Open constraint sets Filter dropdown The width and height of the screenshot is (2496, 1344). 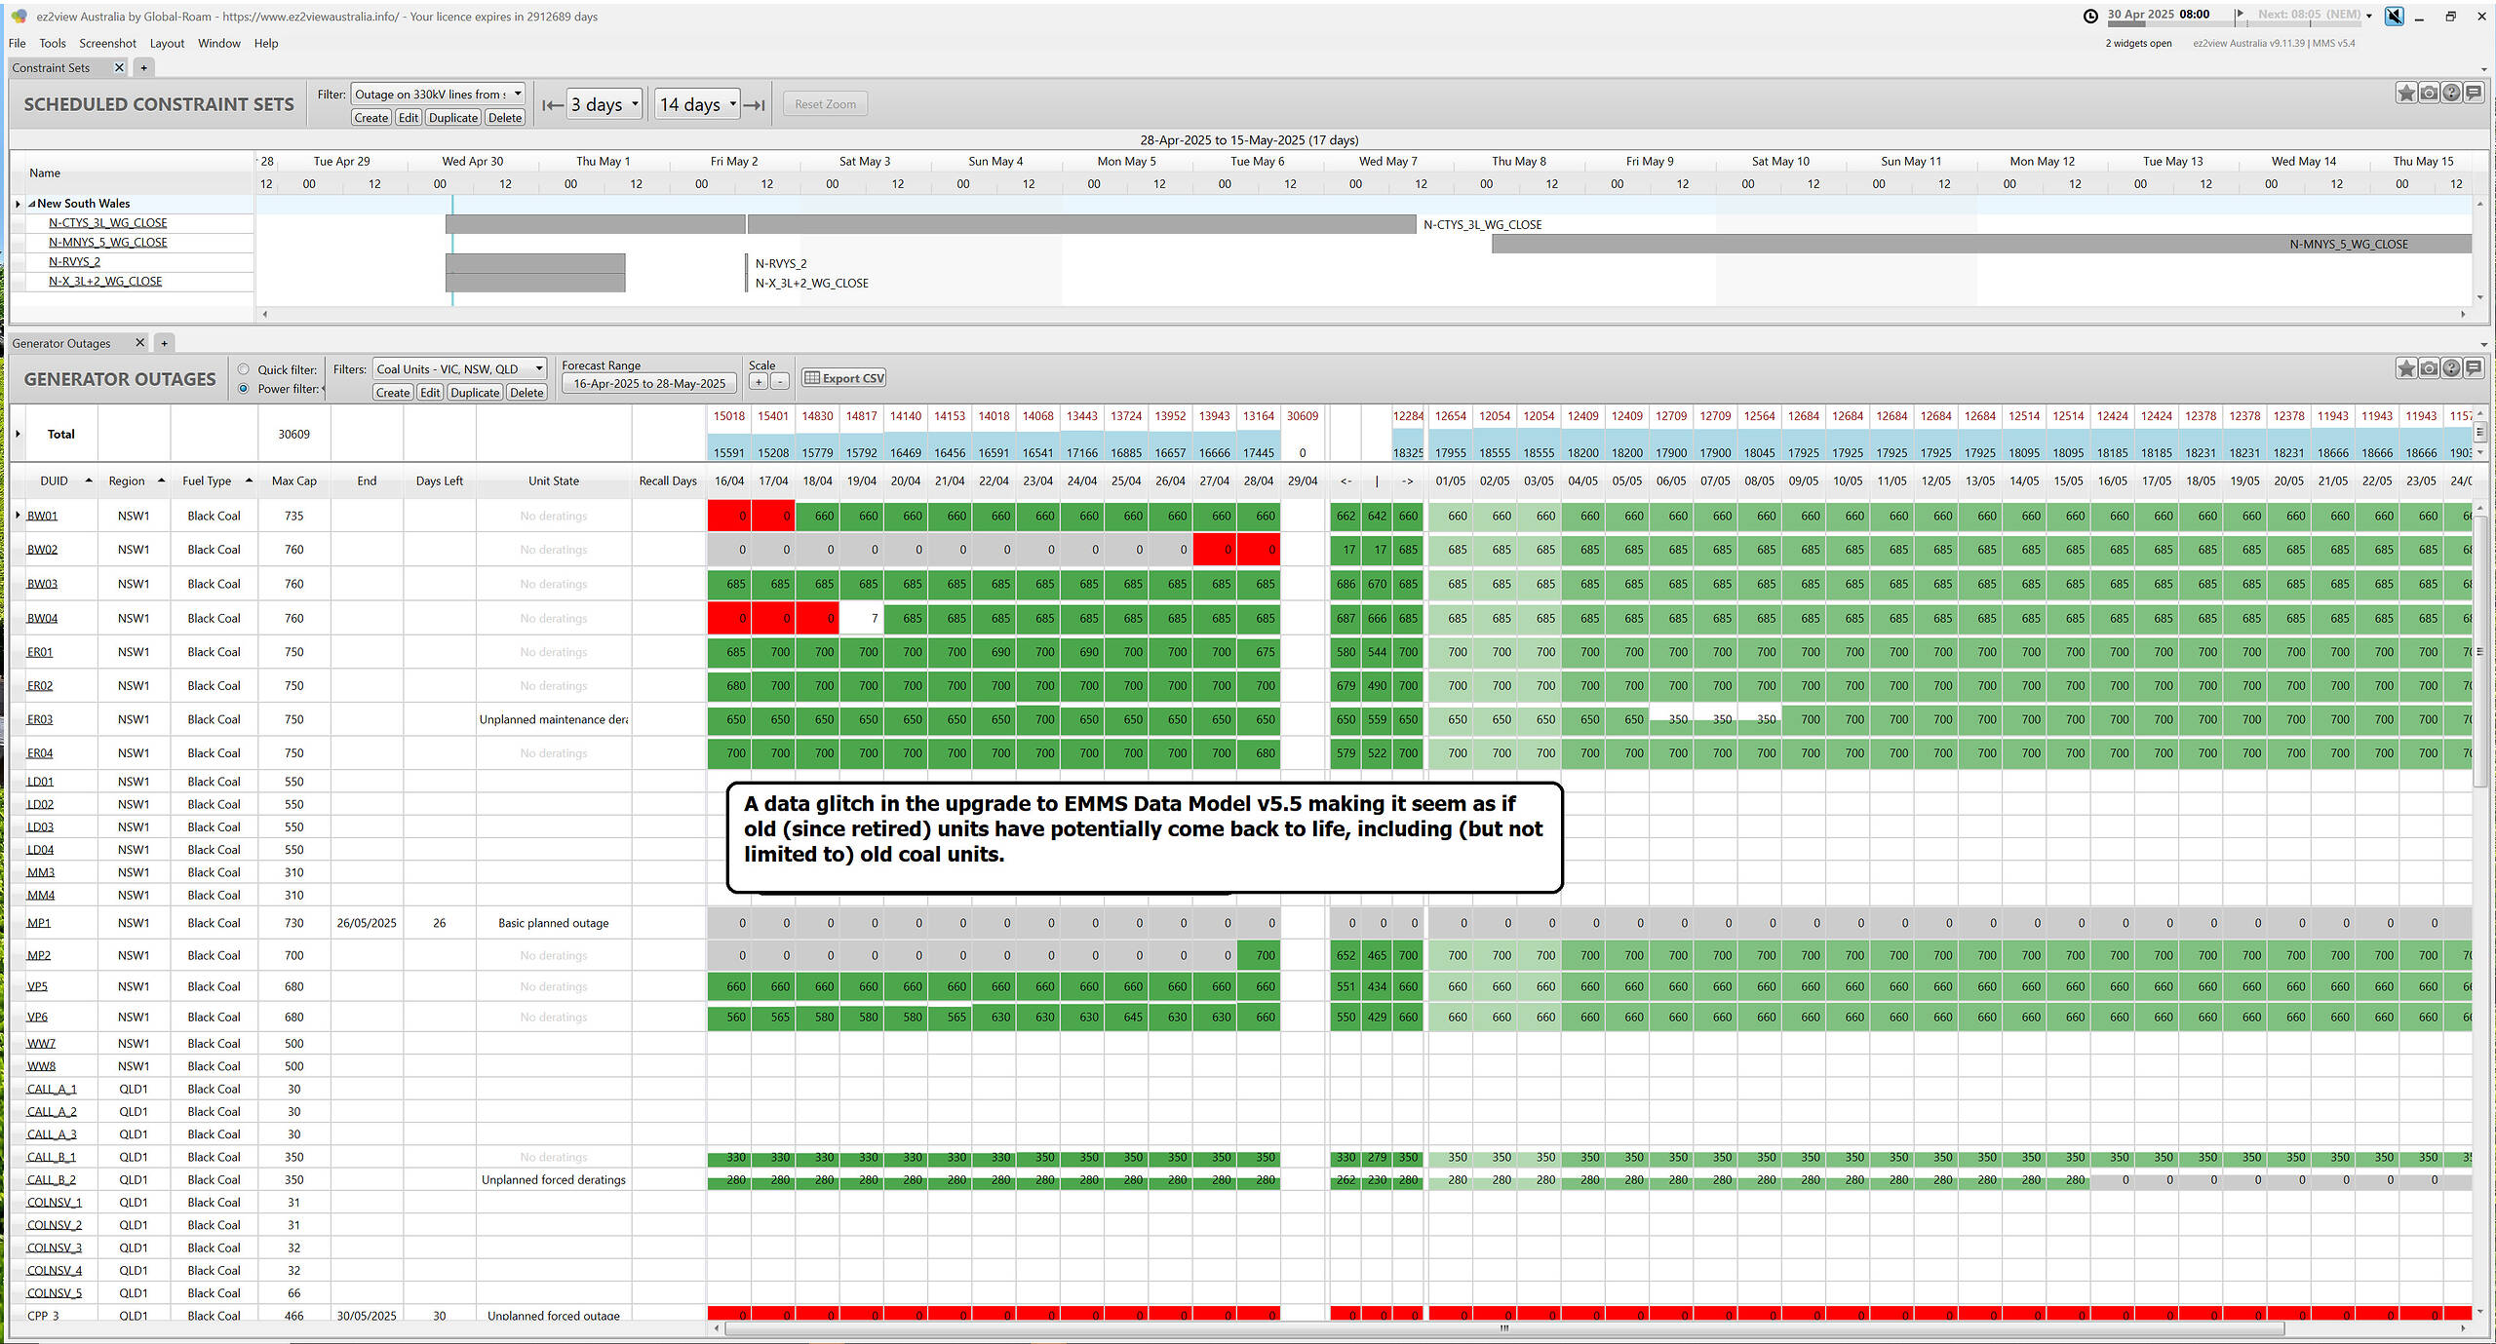(x=438, y=94)
